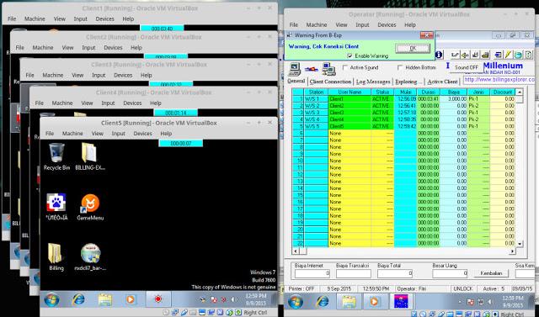The image size is (539, 317).
Task: Click the blue info circle icon in toolbar
Action: [x=440, y=55]
